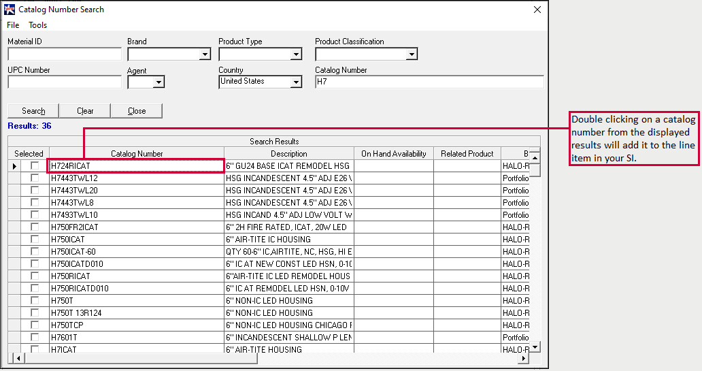
Task: Click the Clear button
Action: pos(85,111)
